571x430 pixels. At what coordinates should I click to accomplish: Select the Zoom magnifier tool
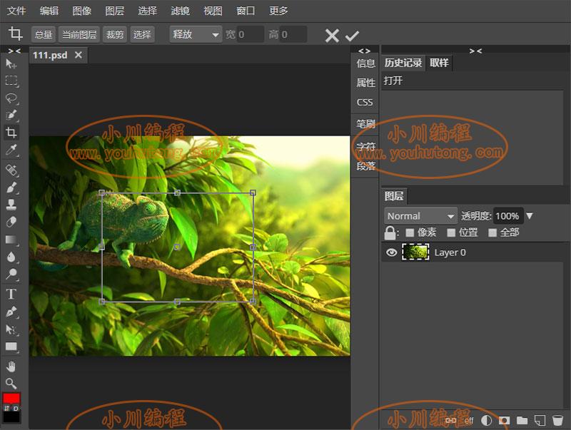point(11,384)
